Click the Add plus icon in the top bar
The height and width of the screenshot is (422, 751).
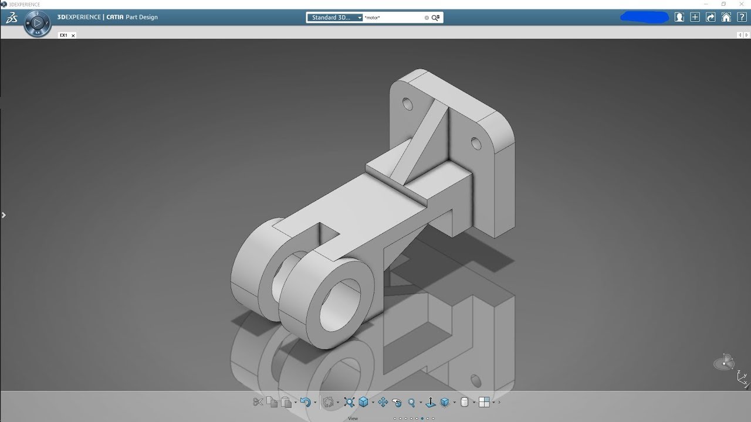tap(695, 17)
